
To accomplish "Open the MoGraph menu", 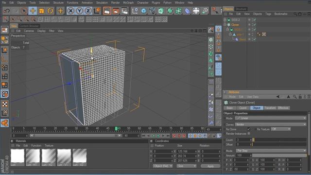I will (x=128, y=2).
